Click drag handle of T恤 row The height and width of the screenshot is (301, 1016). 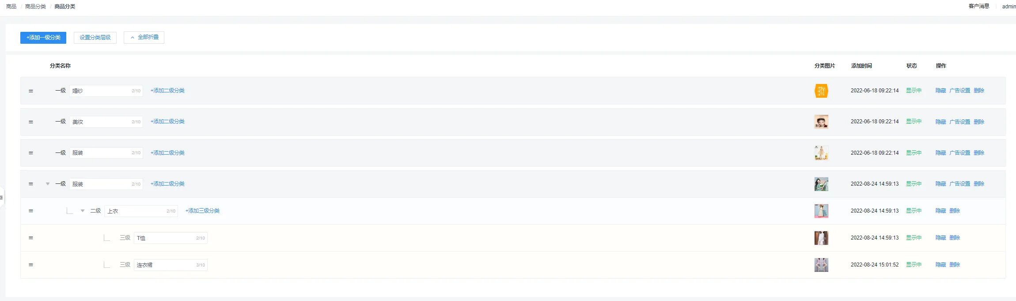click(31, 238)
